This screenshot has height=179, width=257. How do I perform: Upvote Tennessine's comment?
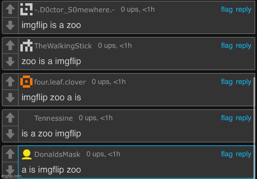[x=10, y=117]
